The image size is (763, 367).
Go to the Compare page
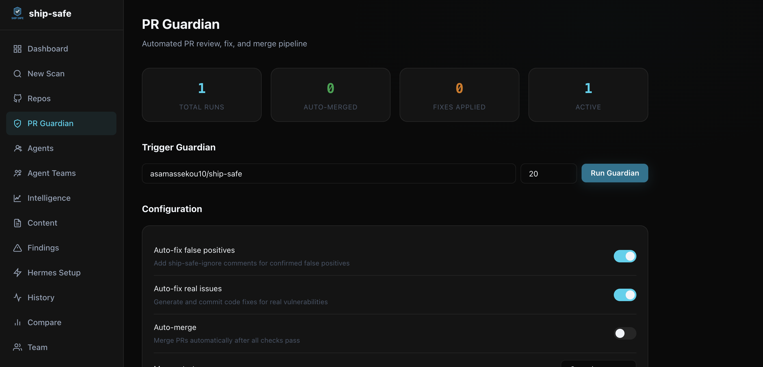[61, 323]
